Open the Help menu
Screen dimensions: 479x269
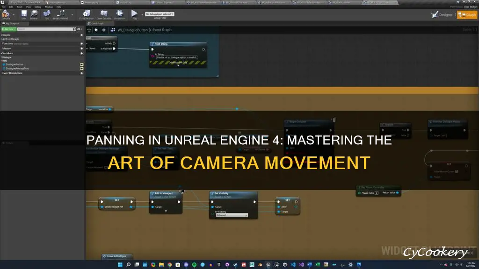(x=59, y=7)
